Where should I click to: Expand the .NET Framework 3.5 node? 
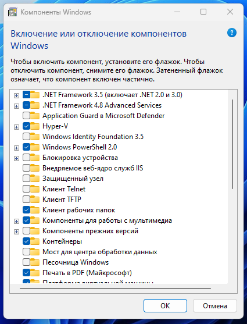(x=16, y=95)
